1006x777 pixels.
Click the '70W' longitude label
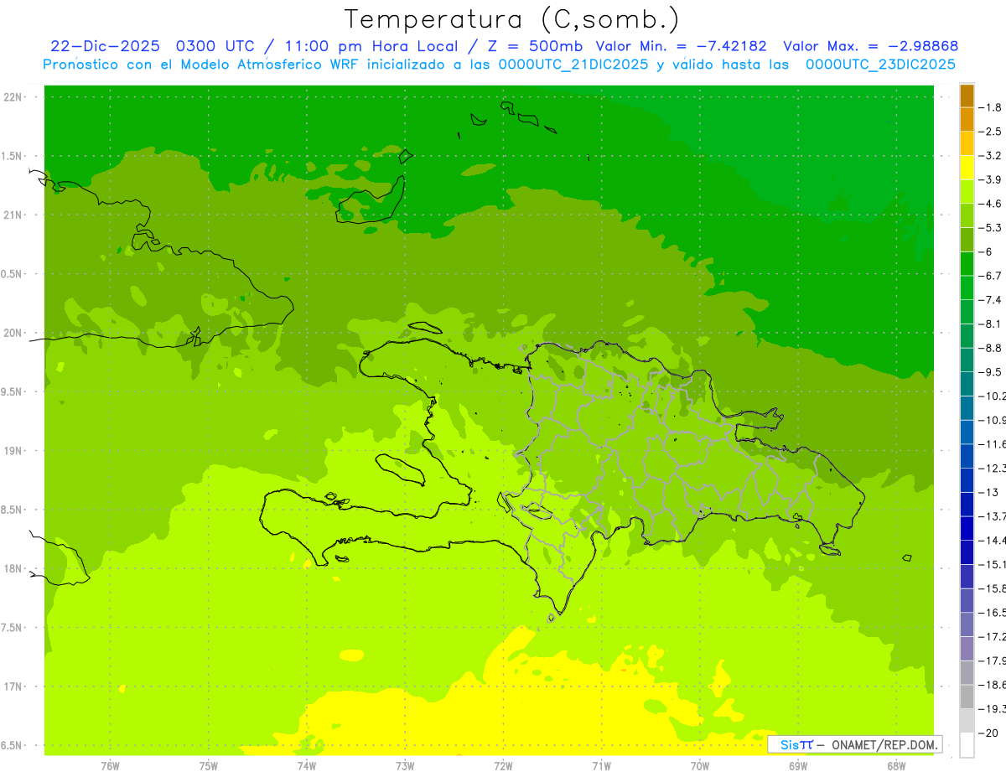pyautogui.click(x=700, y=766)
